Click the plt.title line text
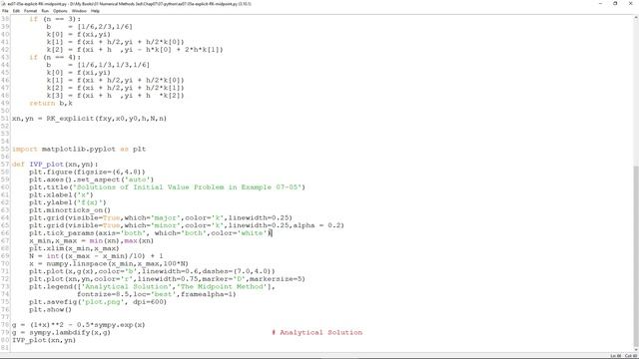The width and height of the screenshot is (639, 359). [167, 187]
